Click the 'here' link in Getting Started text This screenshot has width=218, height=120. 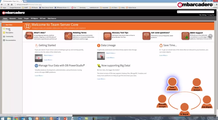(39, 52)
